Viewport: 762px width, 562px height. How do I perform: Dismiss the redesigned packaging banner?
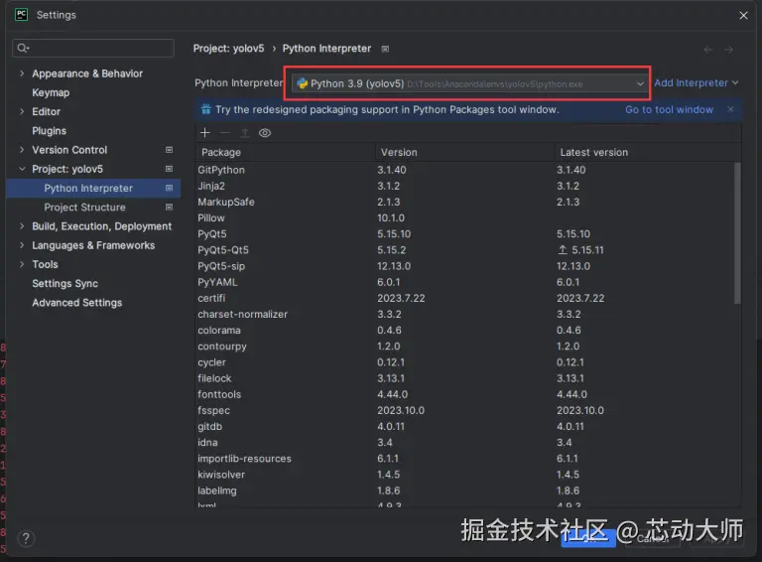[730, 109]
